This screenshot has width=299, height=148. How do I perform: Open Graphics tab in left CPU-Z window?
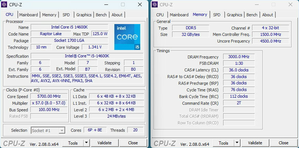click(x=84, y=15)
